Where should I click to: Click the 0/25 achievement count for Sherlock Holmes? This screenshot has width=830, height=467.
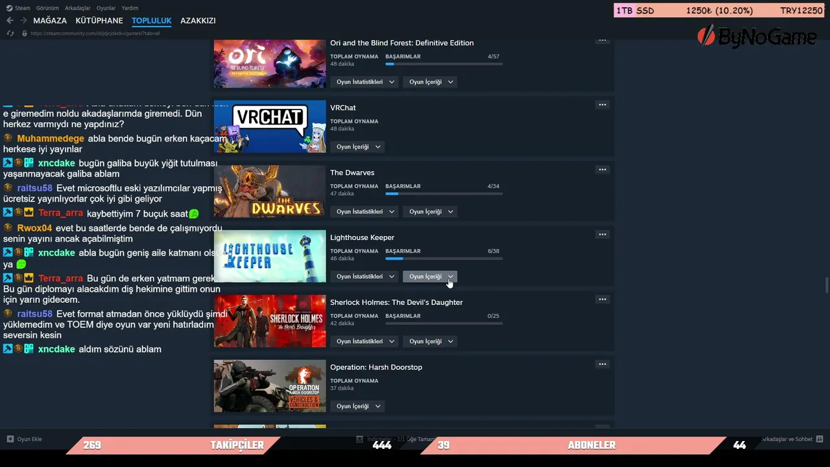click(493, 316)
